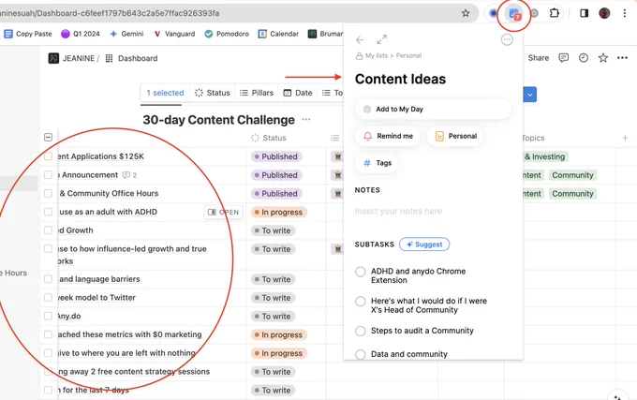Click the 'and language barriers' row title

click(99, 279)
